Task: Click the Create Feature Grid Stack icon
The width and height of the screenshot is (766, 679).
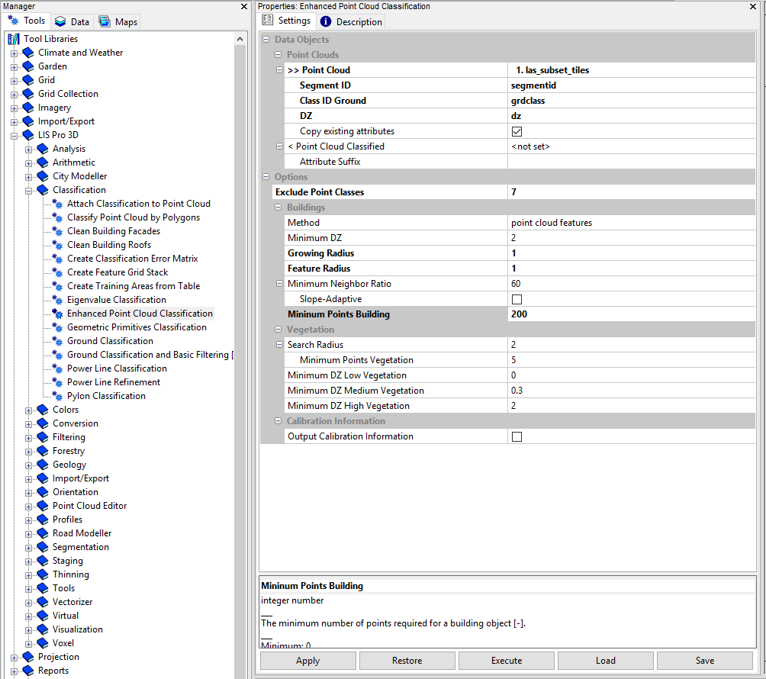Action: point(58,272)
